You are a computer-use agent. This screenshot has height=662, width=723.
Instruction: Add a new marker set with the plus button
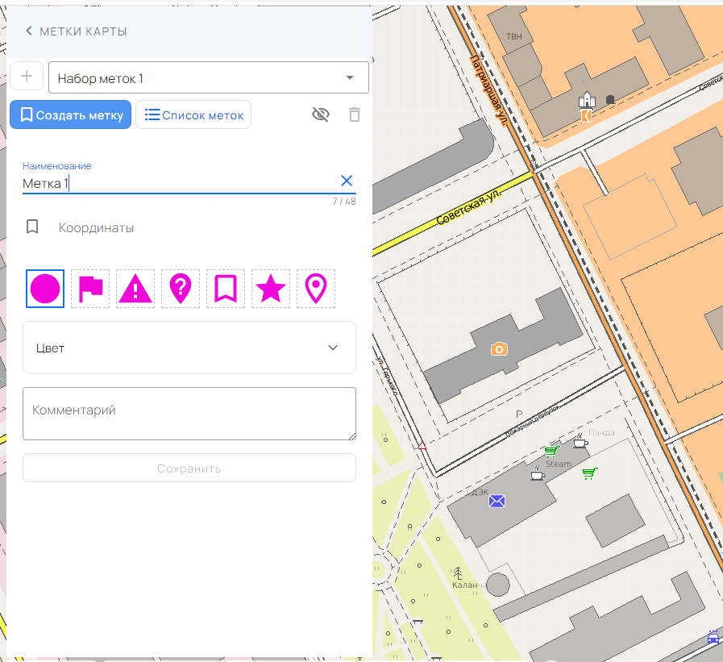tap(27, 75)
